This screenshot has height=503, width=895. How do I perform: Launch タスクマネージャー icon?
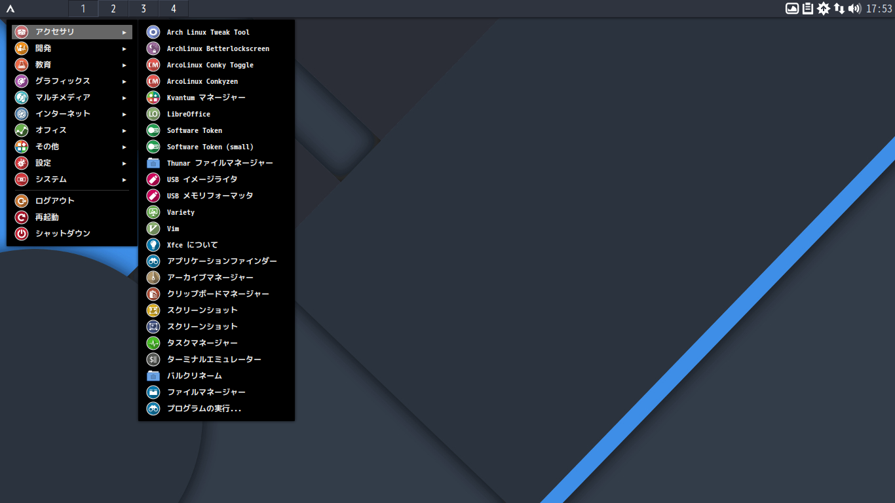[153, 343]
